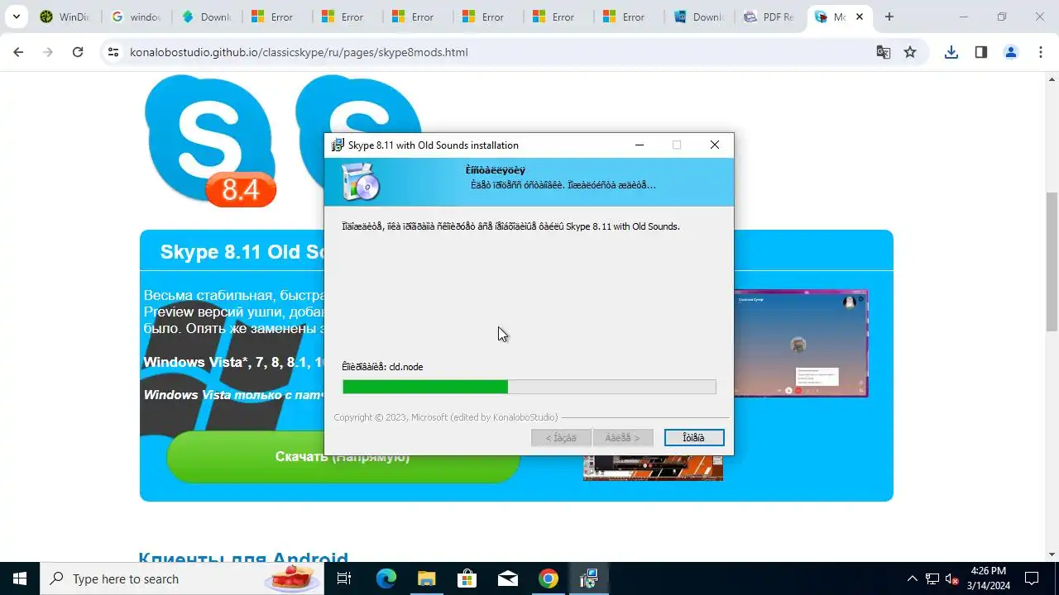
Task: Switch to the WinDir tab
Action: (x=66, y=17)
